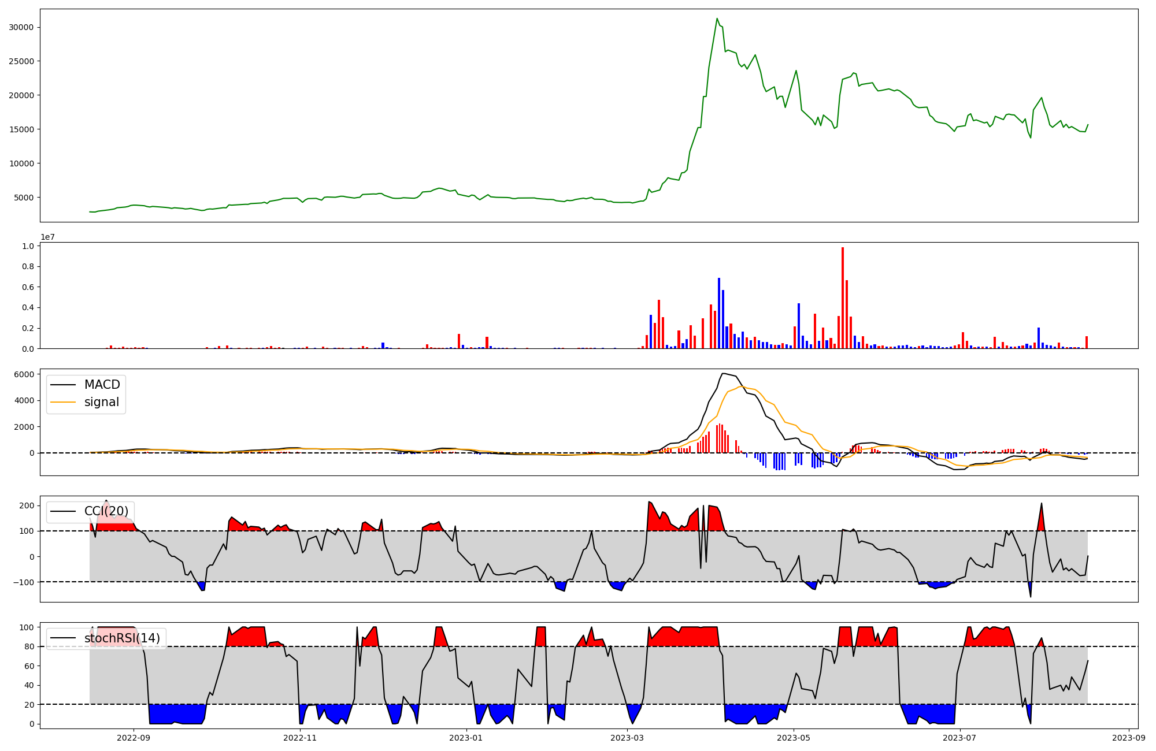1156x751 pixels.
Task: Click the MACD legend label
Action: pos(102,385)
